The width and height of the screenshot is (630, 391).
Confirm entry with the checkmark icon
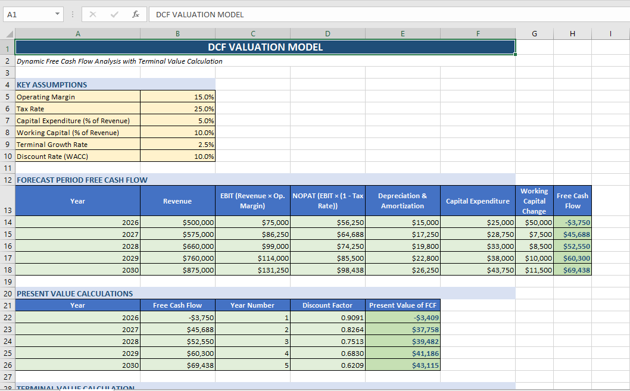point(114,14)
